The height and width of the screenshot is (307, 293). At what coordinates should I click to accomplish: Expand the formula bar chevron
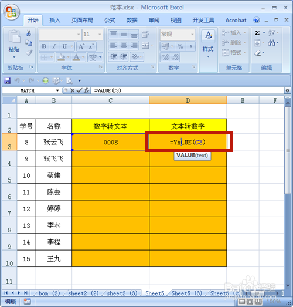pyautogui.click(x=287, y=90)
